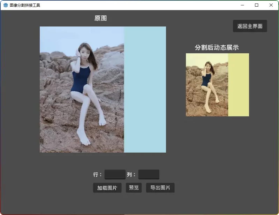
Task: Click 返回主界面 to go back to main screen
Action: [250, 26]
